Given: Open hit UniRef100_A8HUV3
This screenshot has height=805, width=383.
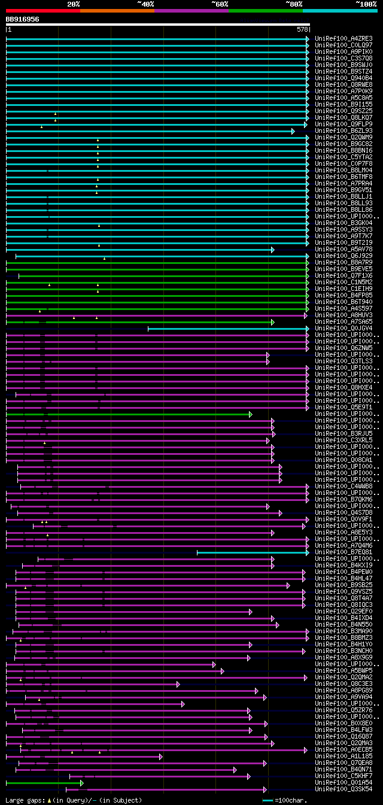Looking at the screenshot, I should click(344, 315).
